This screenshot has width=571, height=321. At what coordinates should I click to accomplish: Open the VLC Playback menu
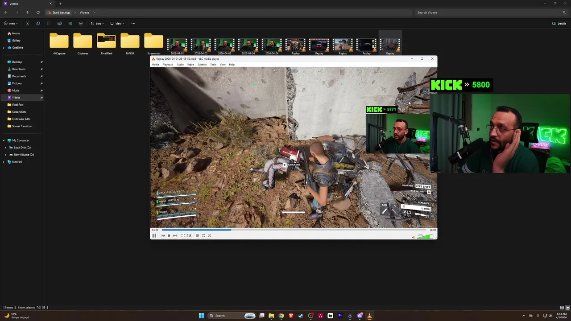[x=168, y=65]
